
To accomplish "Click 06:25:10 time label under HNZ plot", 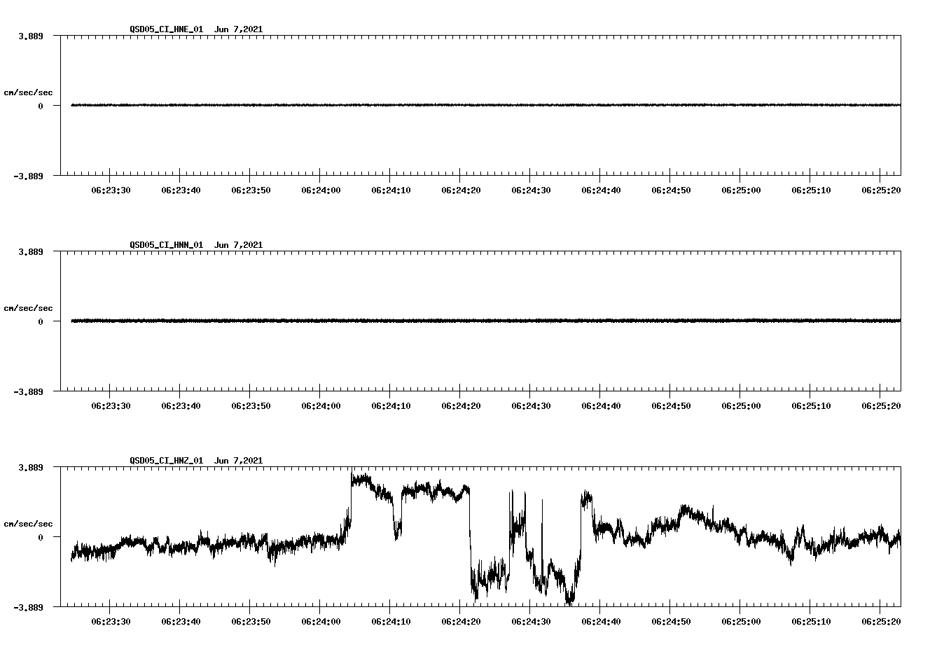I will pyautogui.click(x=811, y=622).
